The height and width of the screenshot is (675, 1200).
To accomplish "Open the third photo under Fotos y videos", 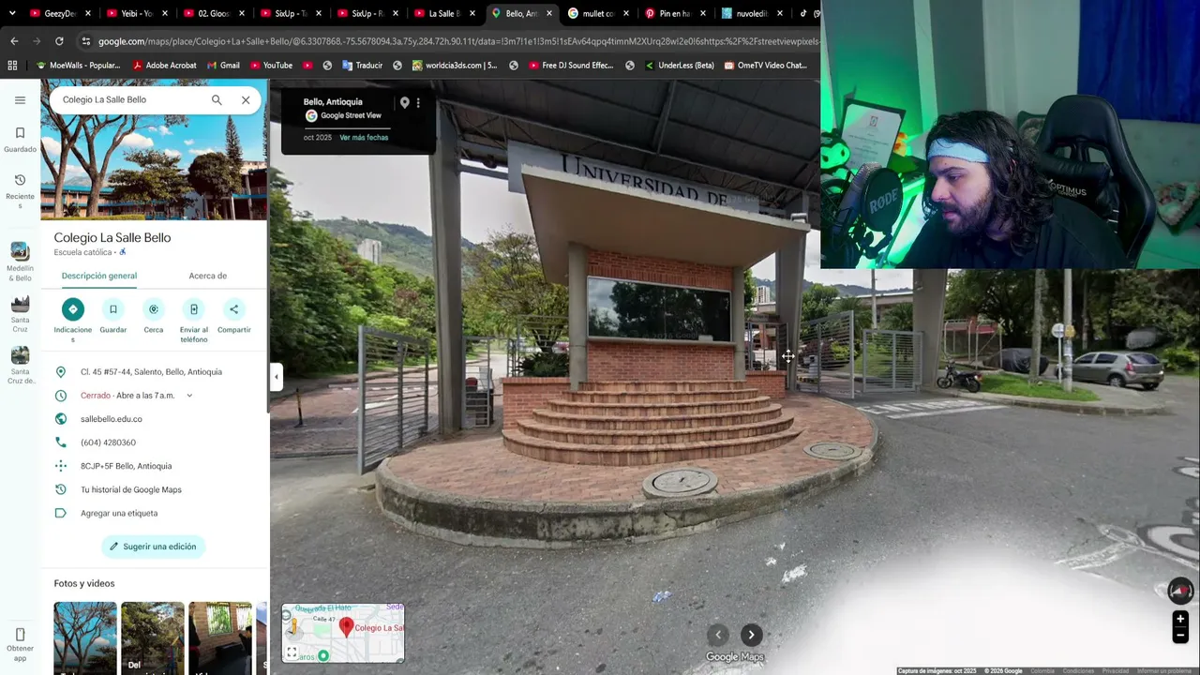I will [220, 637].
